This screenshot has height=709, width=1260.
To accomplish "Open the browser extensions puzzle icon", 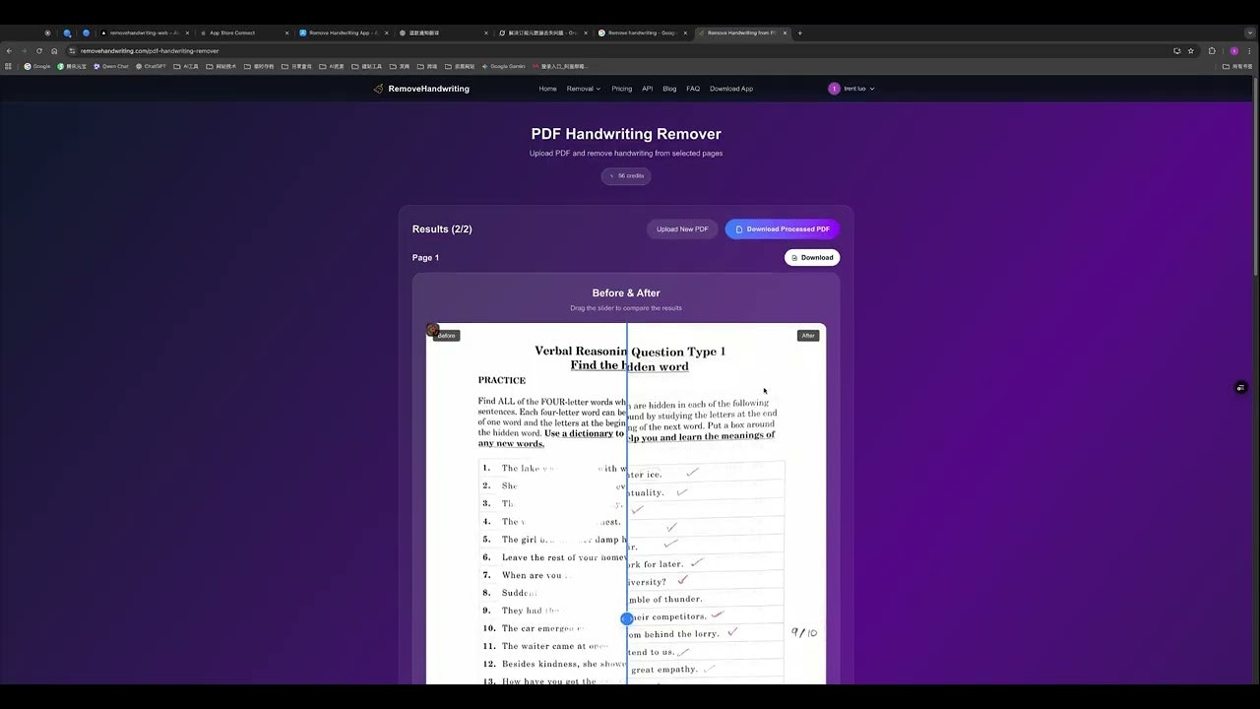I will pos(1212,50).
